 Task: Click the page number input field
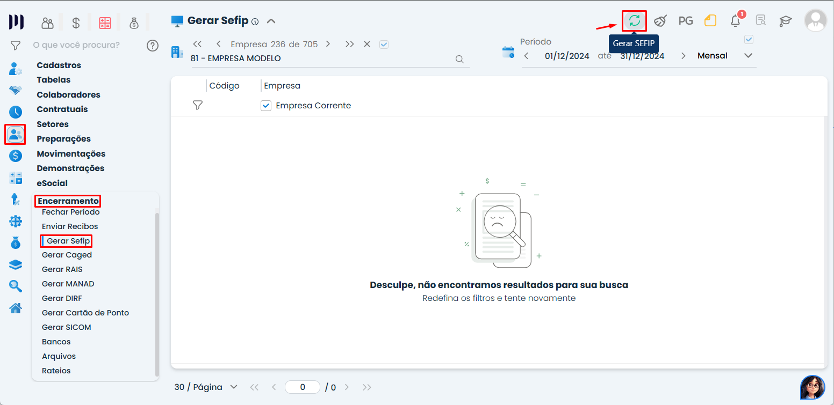[x=303, y=387]
